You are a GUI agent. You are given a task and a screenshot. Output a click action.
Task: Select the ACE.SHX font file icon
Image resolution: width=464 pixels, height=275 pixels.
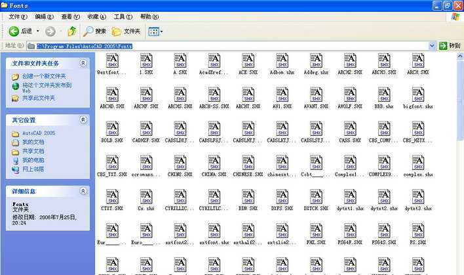(x=248, y=60)
